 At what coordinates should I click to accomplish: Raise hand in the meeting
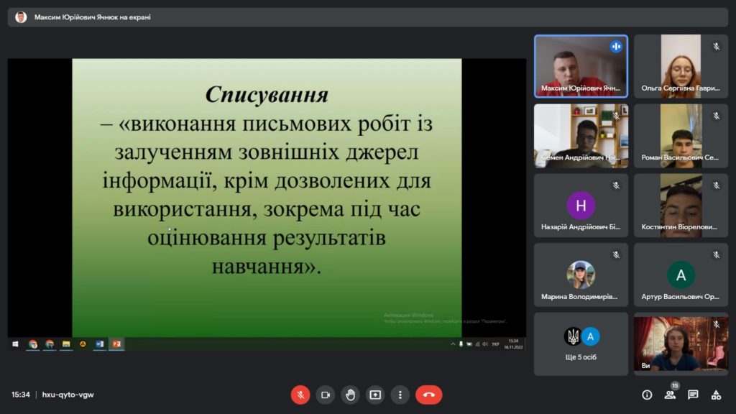[350, 395]
